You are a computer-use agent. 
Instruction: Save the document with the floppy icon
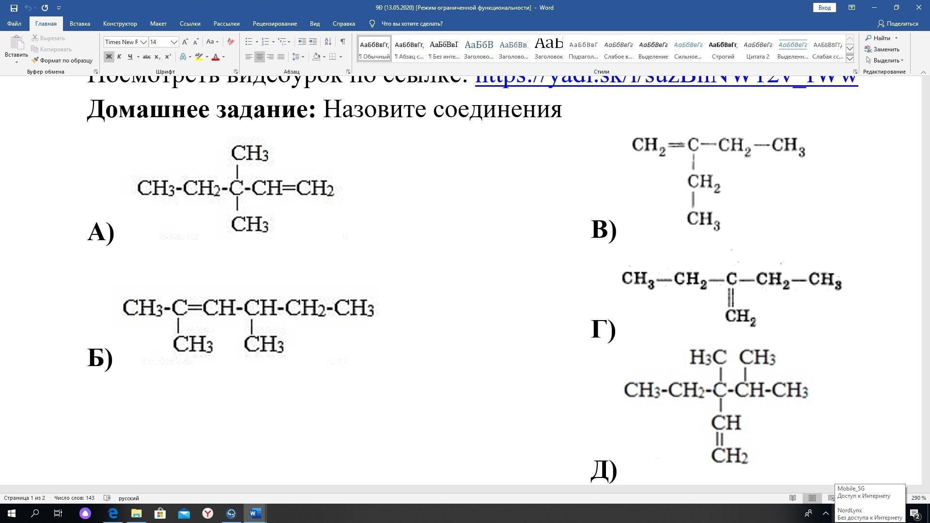(14, 8)
